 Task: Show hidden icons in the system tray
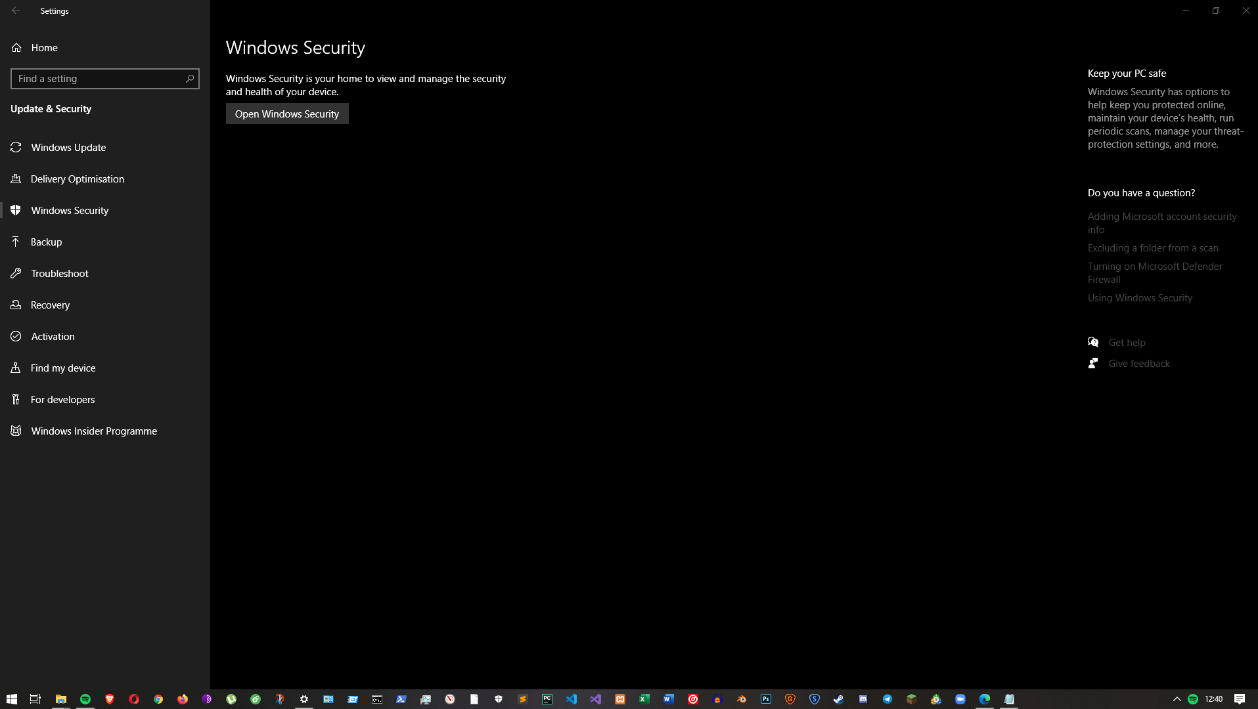pyautogui.click(x=1177, y=699)
